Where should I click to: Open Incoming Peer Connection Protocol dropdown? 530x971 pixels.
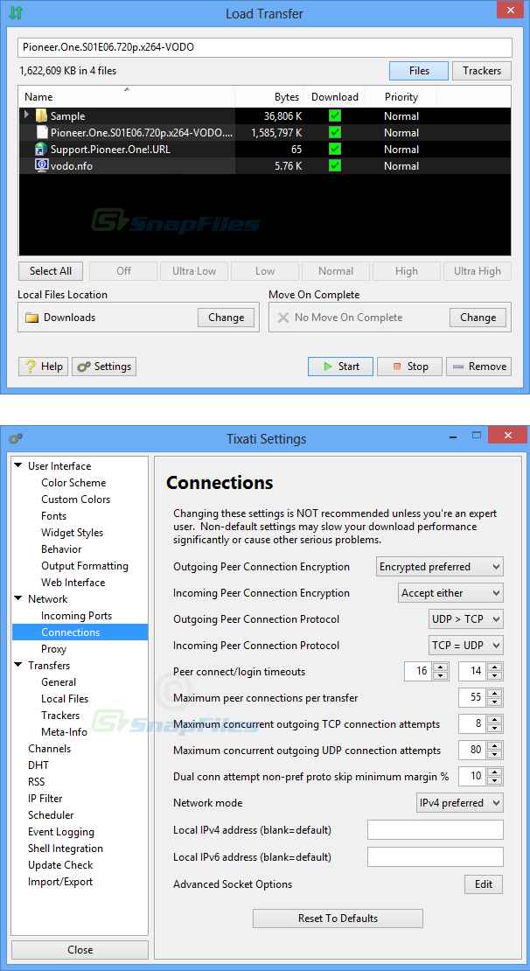(466, 646)
